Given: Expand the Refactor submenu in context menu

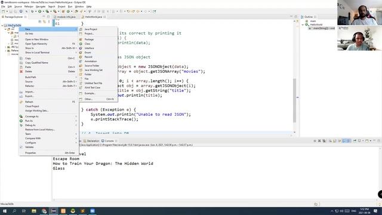Looking at the screenshot, I should 49,86.
